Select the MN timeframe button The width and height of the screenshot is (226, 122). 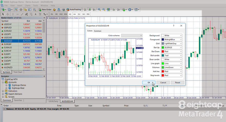click(88, 14)
